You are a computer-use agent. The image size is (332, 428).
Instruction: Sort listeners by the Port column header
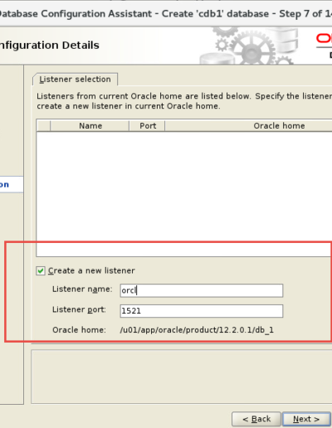click(x=148, y=126)
